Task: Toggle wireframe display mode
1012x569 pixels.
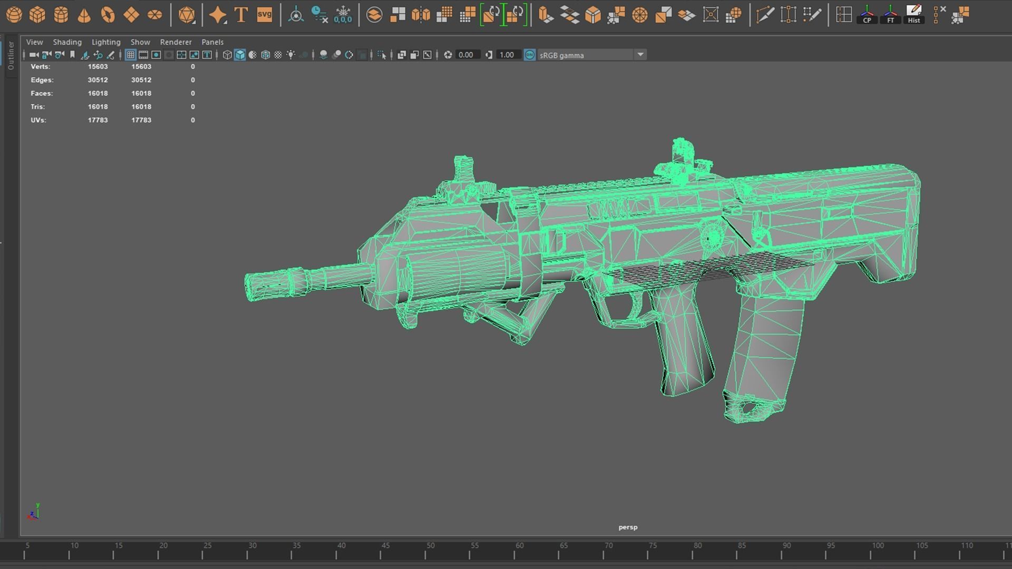Action: 227,55
